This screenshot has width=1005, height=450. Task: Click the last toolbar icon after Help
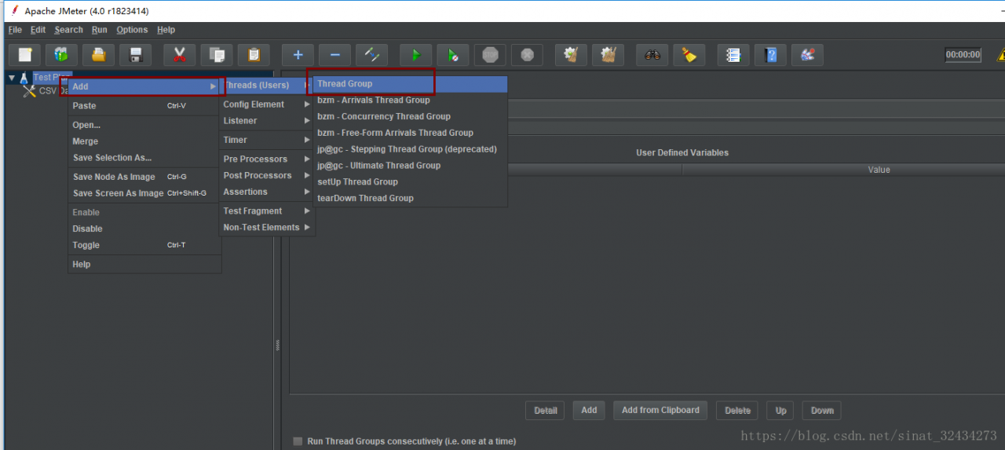[807, 55]
